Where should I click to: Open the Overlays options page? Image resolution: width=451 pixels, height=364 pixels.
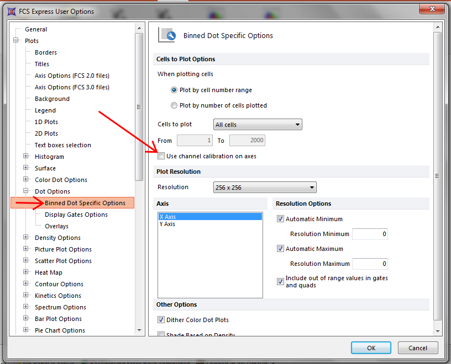click(x=56, y=226)
